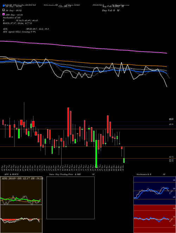Click the magenta 200-day moving average line end

coord(166,53)
